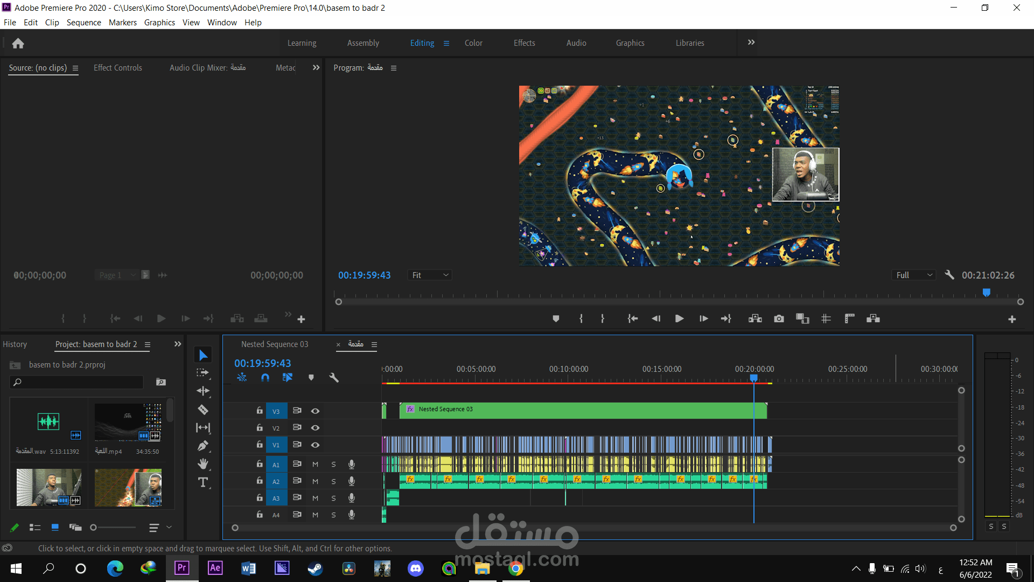Screen dimensions: 1034x582
Task: Open the Fit zoom level dropdown
Action: click(429, 275)
